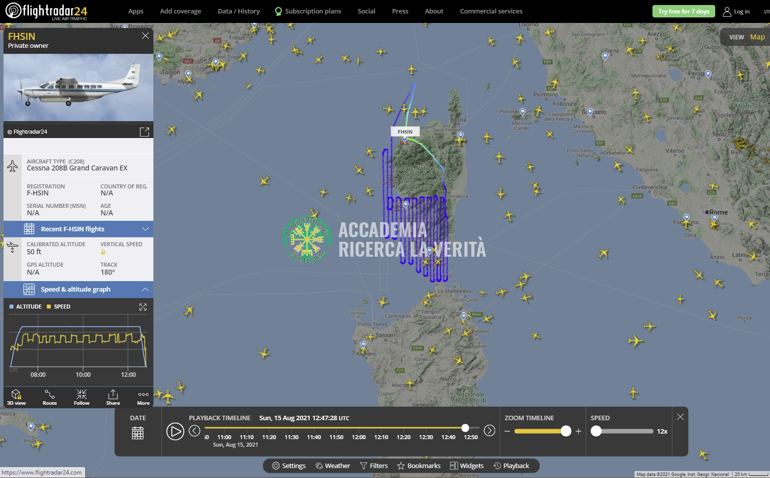Click the playback speed slider handle
The height and width of the screenshot is (478, 770).
[596, 431]
